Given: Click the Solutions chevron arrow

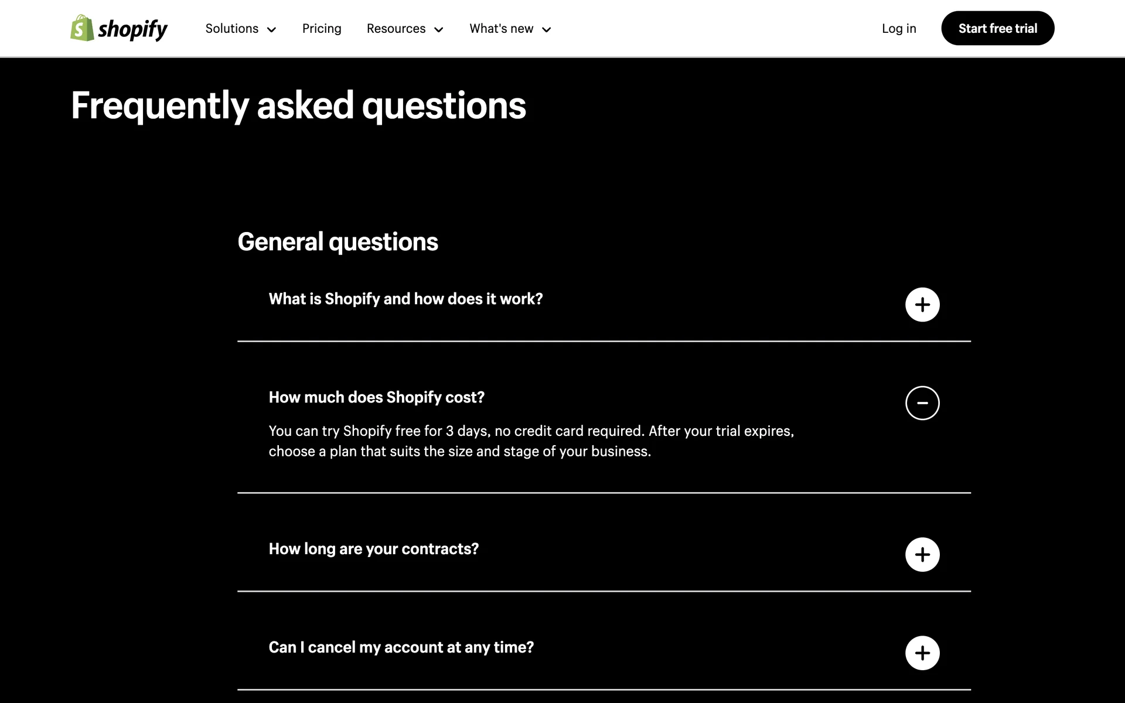Looking at the screenshot, I should pyautogui.click(x=271, y=30).
